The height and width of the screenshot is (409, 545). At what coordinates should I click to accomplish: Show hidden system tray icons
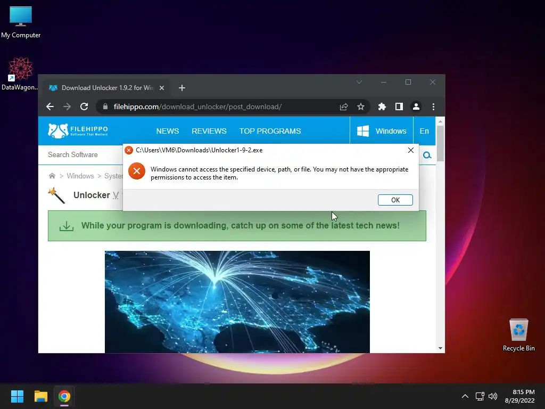click(x=465, y=396)
